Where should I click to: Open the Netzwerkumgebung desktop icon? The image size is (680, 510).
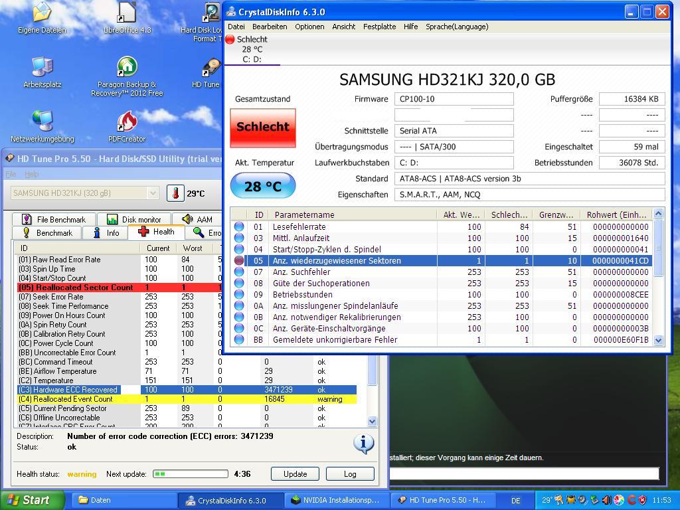pyautogui.click(x=42, y=126)
